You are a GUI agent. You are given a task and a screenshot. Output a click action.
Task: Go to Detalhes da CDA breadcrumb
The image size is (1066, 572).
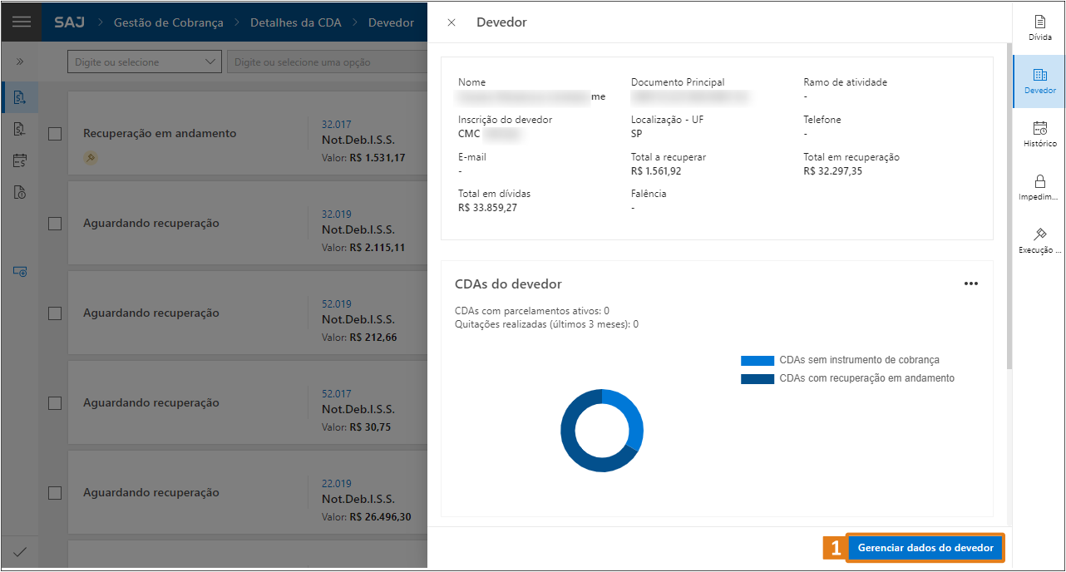296,22
